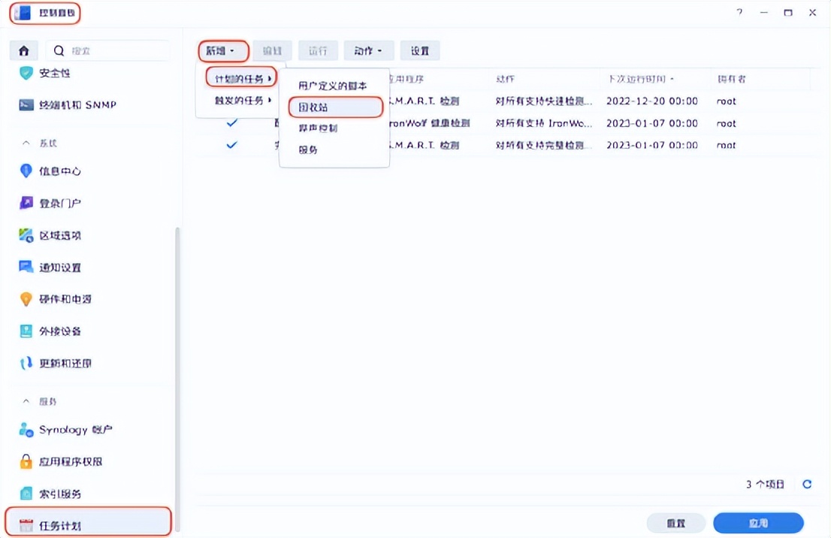Click the home icon above the search box
Screen dimensions: 831x538
coord(23,50)
